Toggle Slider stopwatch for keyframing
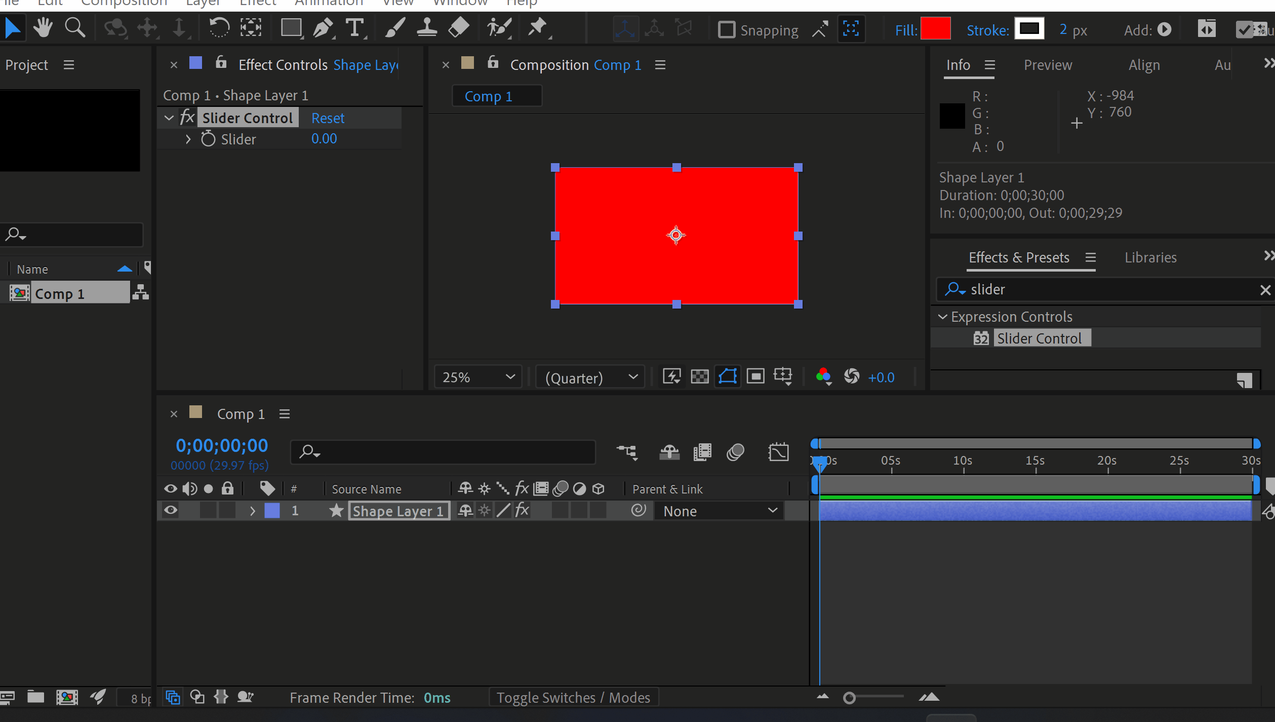The width and height of the screenshot is (1275, 722). pos(208,139)
